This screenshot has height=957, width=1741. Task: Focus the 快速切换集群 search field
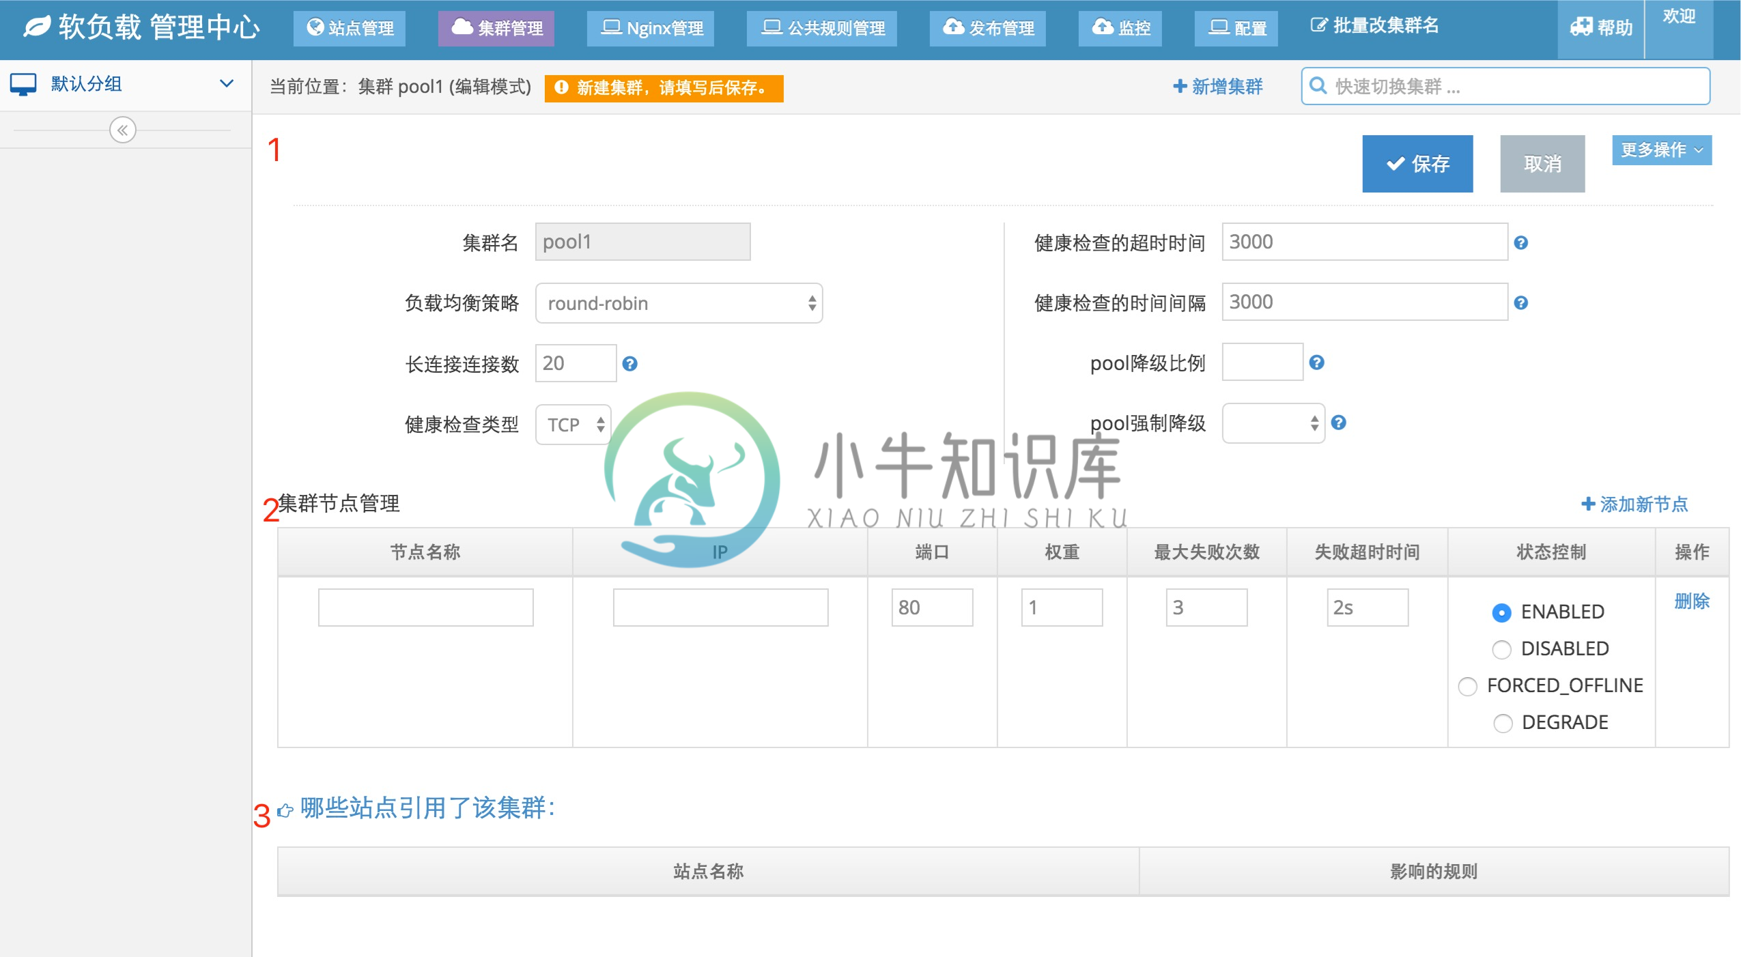point(1505,86)
